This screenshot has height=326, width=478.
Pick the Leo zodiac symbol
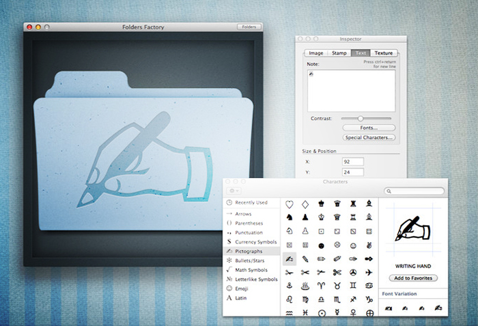click(290, 299)
